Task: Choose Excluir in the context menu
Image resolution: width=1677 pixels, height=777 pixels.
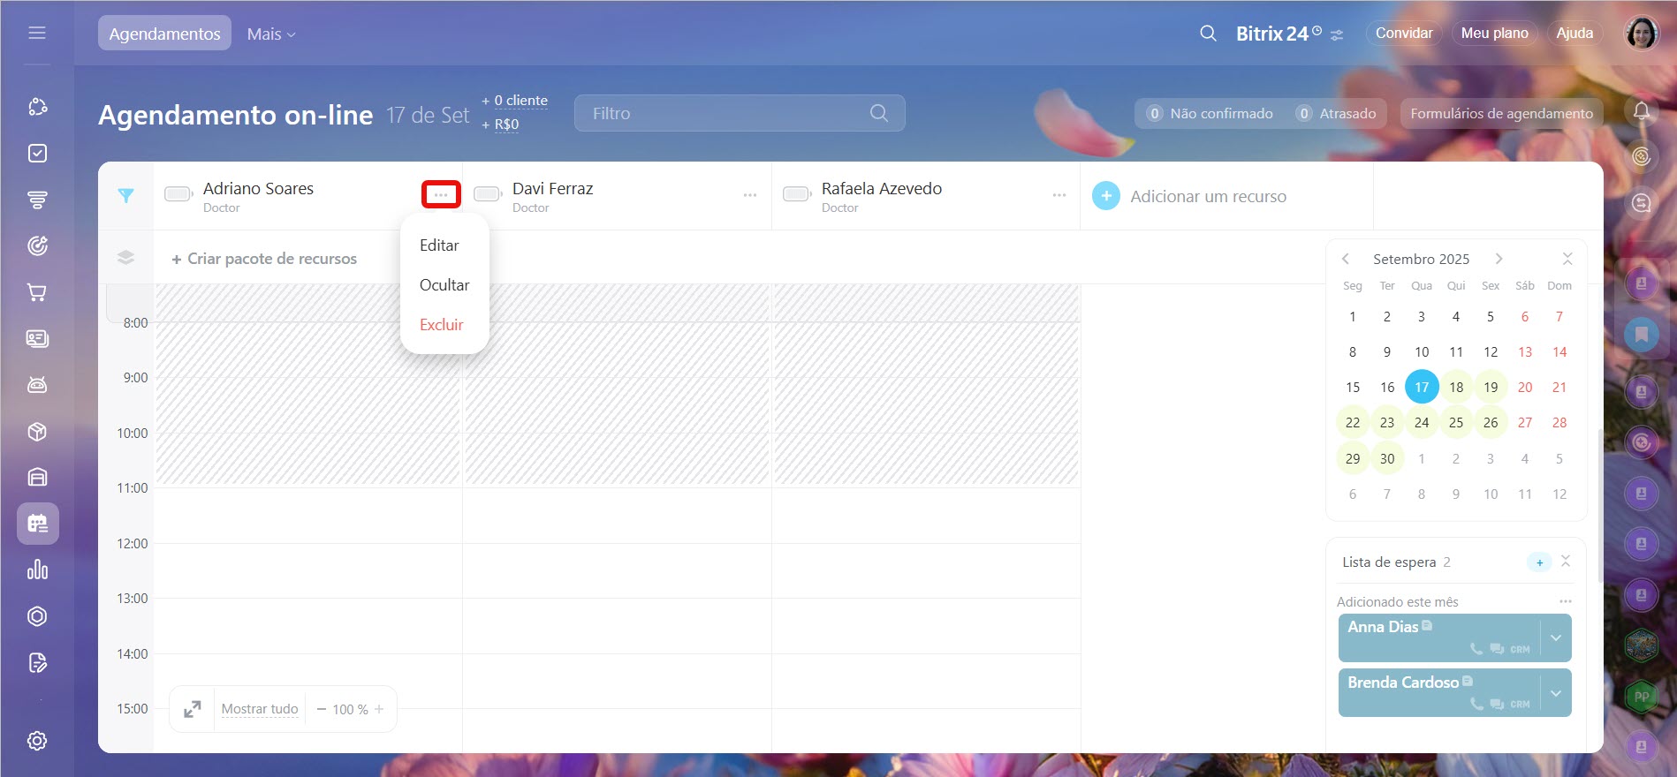Action: 441,325
